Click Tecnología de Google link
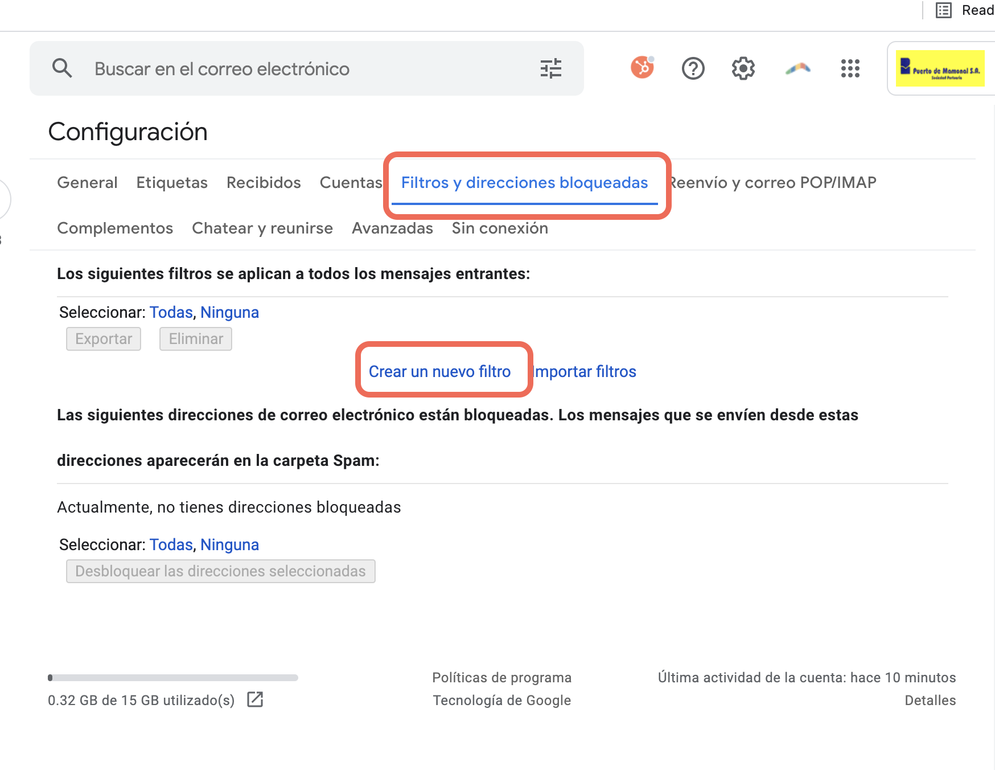 (x=501, y=700)
